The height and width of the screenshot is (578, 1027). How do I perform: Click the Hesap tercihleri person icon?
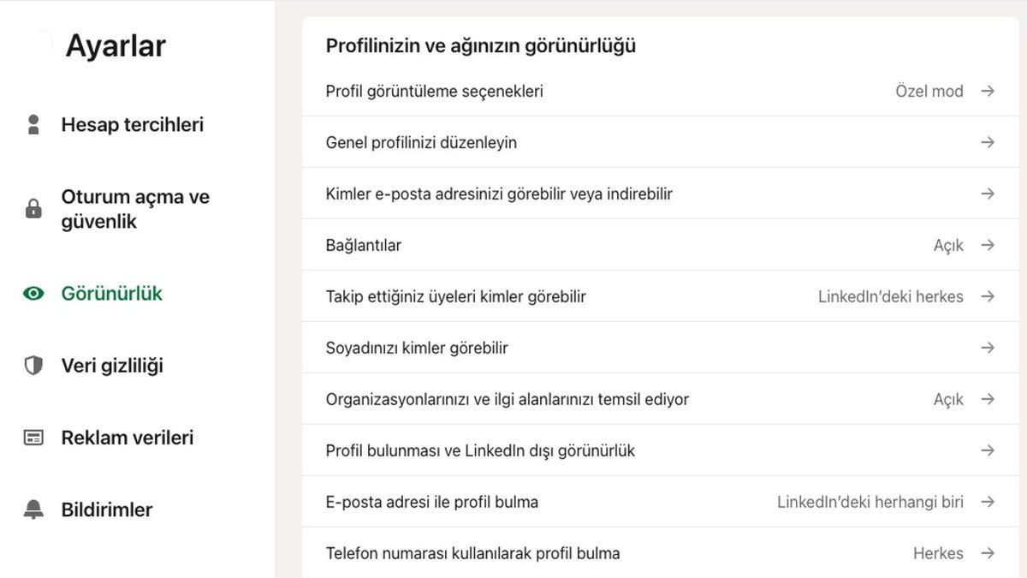(33, 124)
